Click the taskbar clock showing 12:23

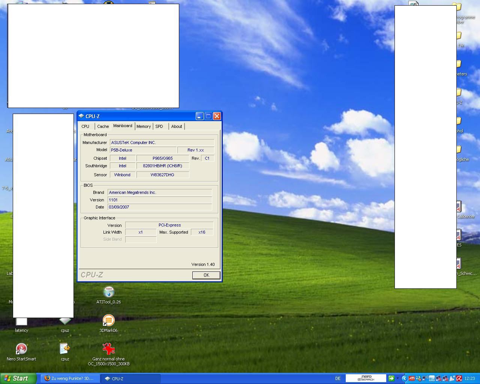(x=469, y=378)
